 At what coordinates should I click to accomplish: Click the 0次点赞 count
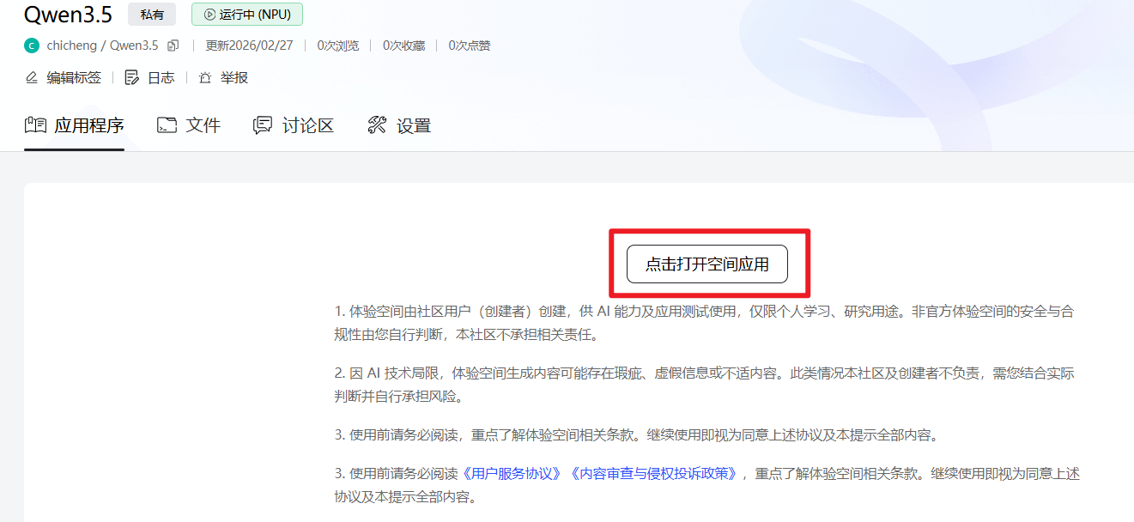point(470,46)
